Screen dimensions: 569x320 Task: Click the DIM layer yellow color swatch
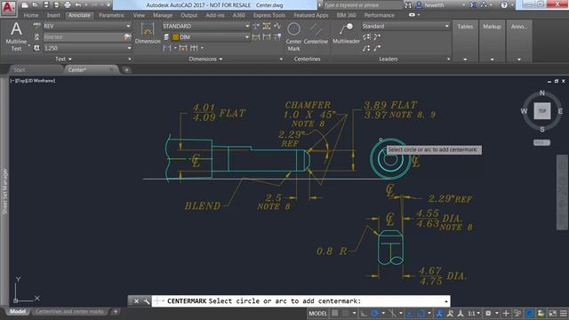(176, 37)
